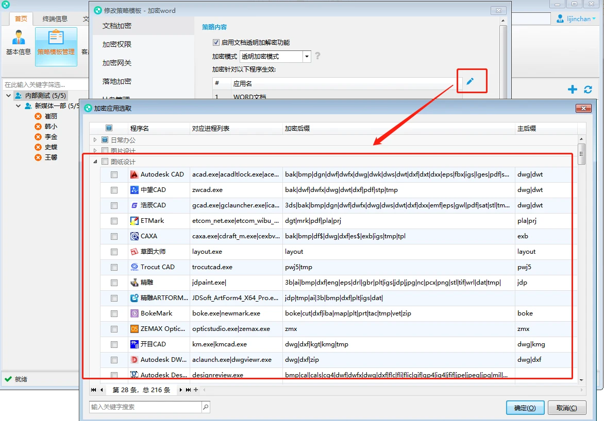Collapse the 内部测试 (5/5) tree node
This screenshot has height=421, width=604.
tap(8, 95)
